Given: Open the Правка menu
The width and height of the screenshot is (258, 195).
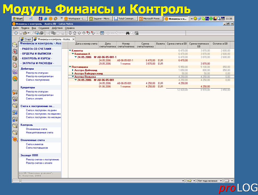Looking at the screenshot, I should (25, 28).
